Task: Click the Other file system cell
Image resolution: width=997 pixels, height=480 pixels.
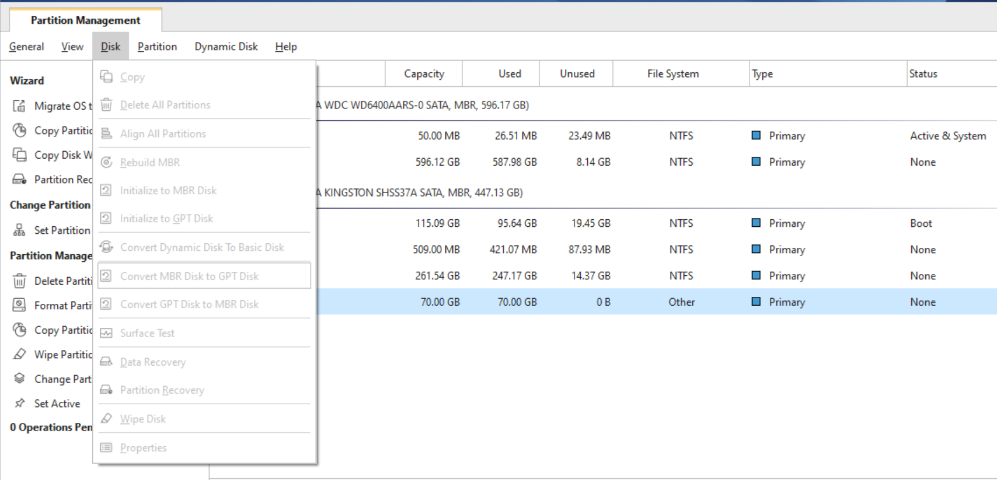Action: point(682,302)
